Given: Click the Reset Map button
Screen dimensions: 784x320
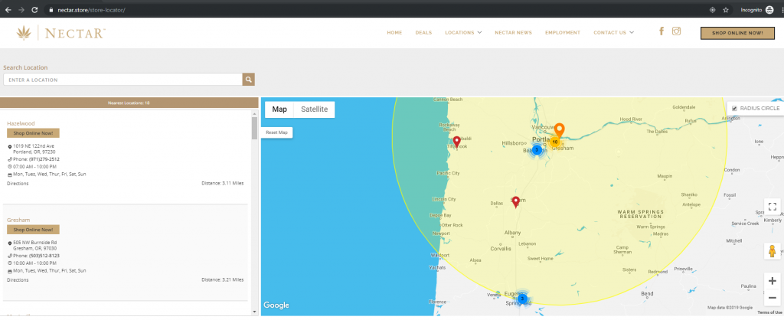Looking at the screenshot, I should tap(276, 132).
